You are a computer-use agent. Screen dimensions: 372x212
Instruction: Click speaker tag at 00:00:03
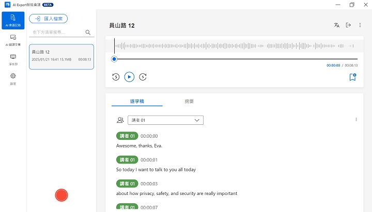[127, 184]
